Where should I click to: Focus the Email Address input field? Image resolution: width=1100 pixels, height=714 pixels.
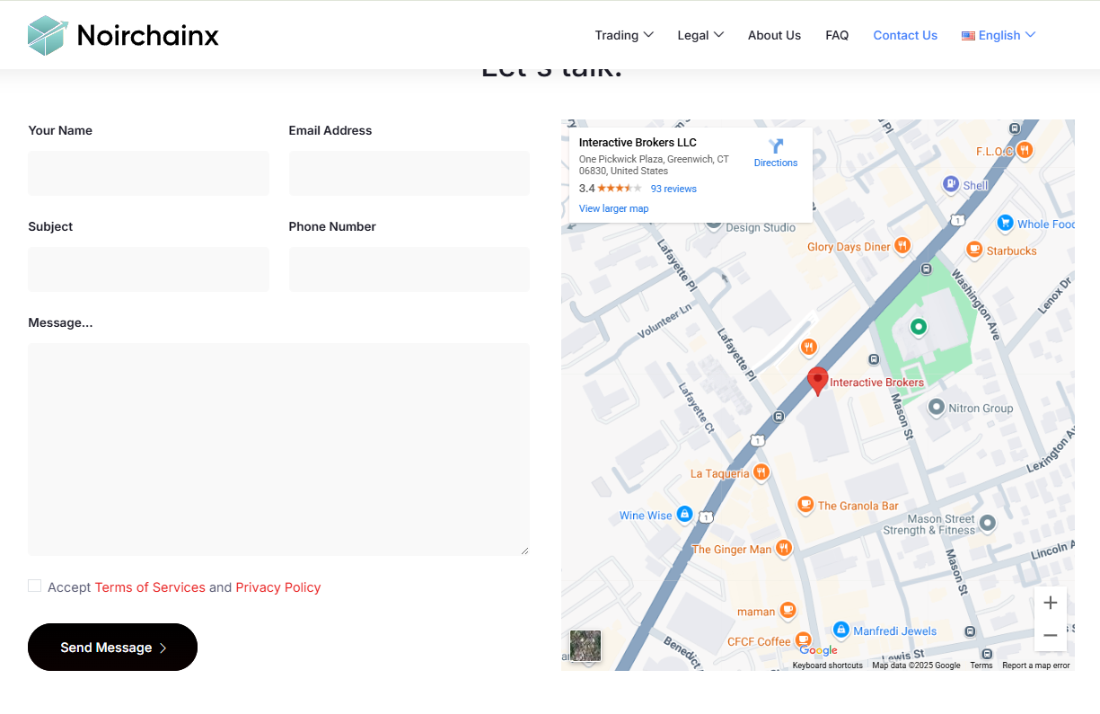409,173
